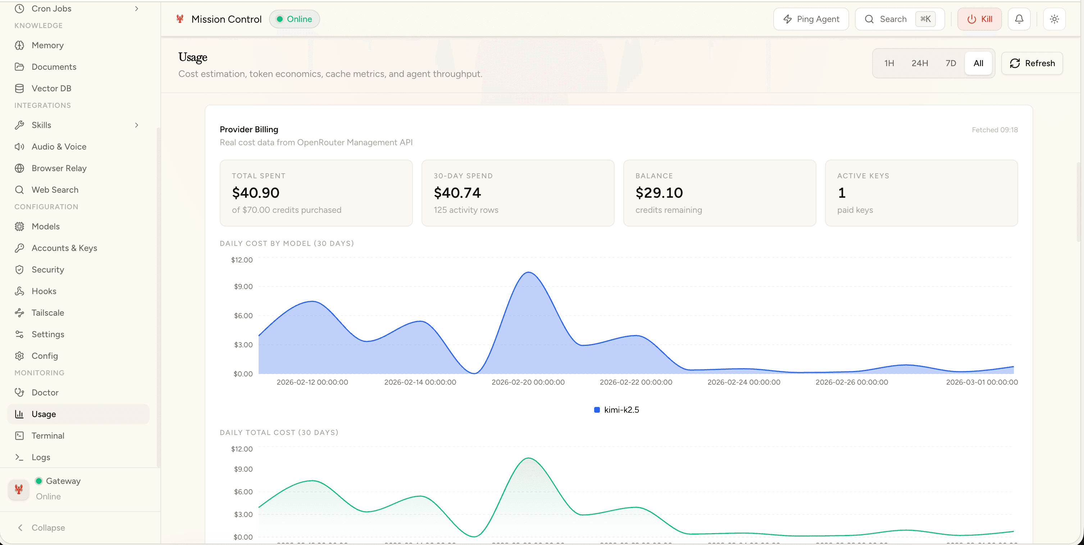Toggle kimi-k2.5 in chart legend
The height and width of the screenshot is (545, 1084).
(617, 409)
